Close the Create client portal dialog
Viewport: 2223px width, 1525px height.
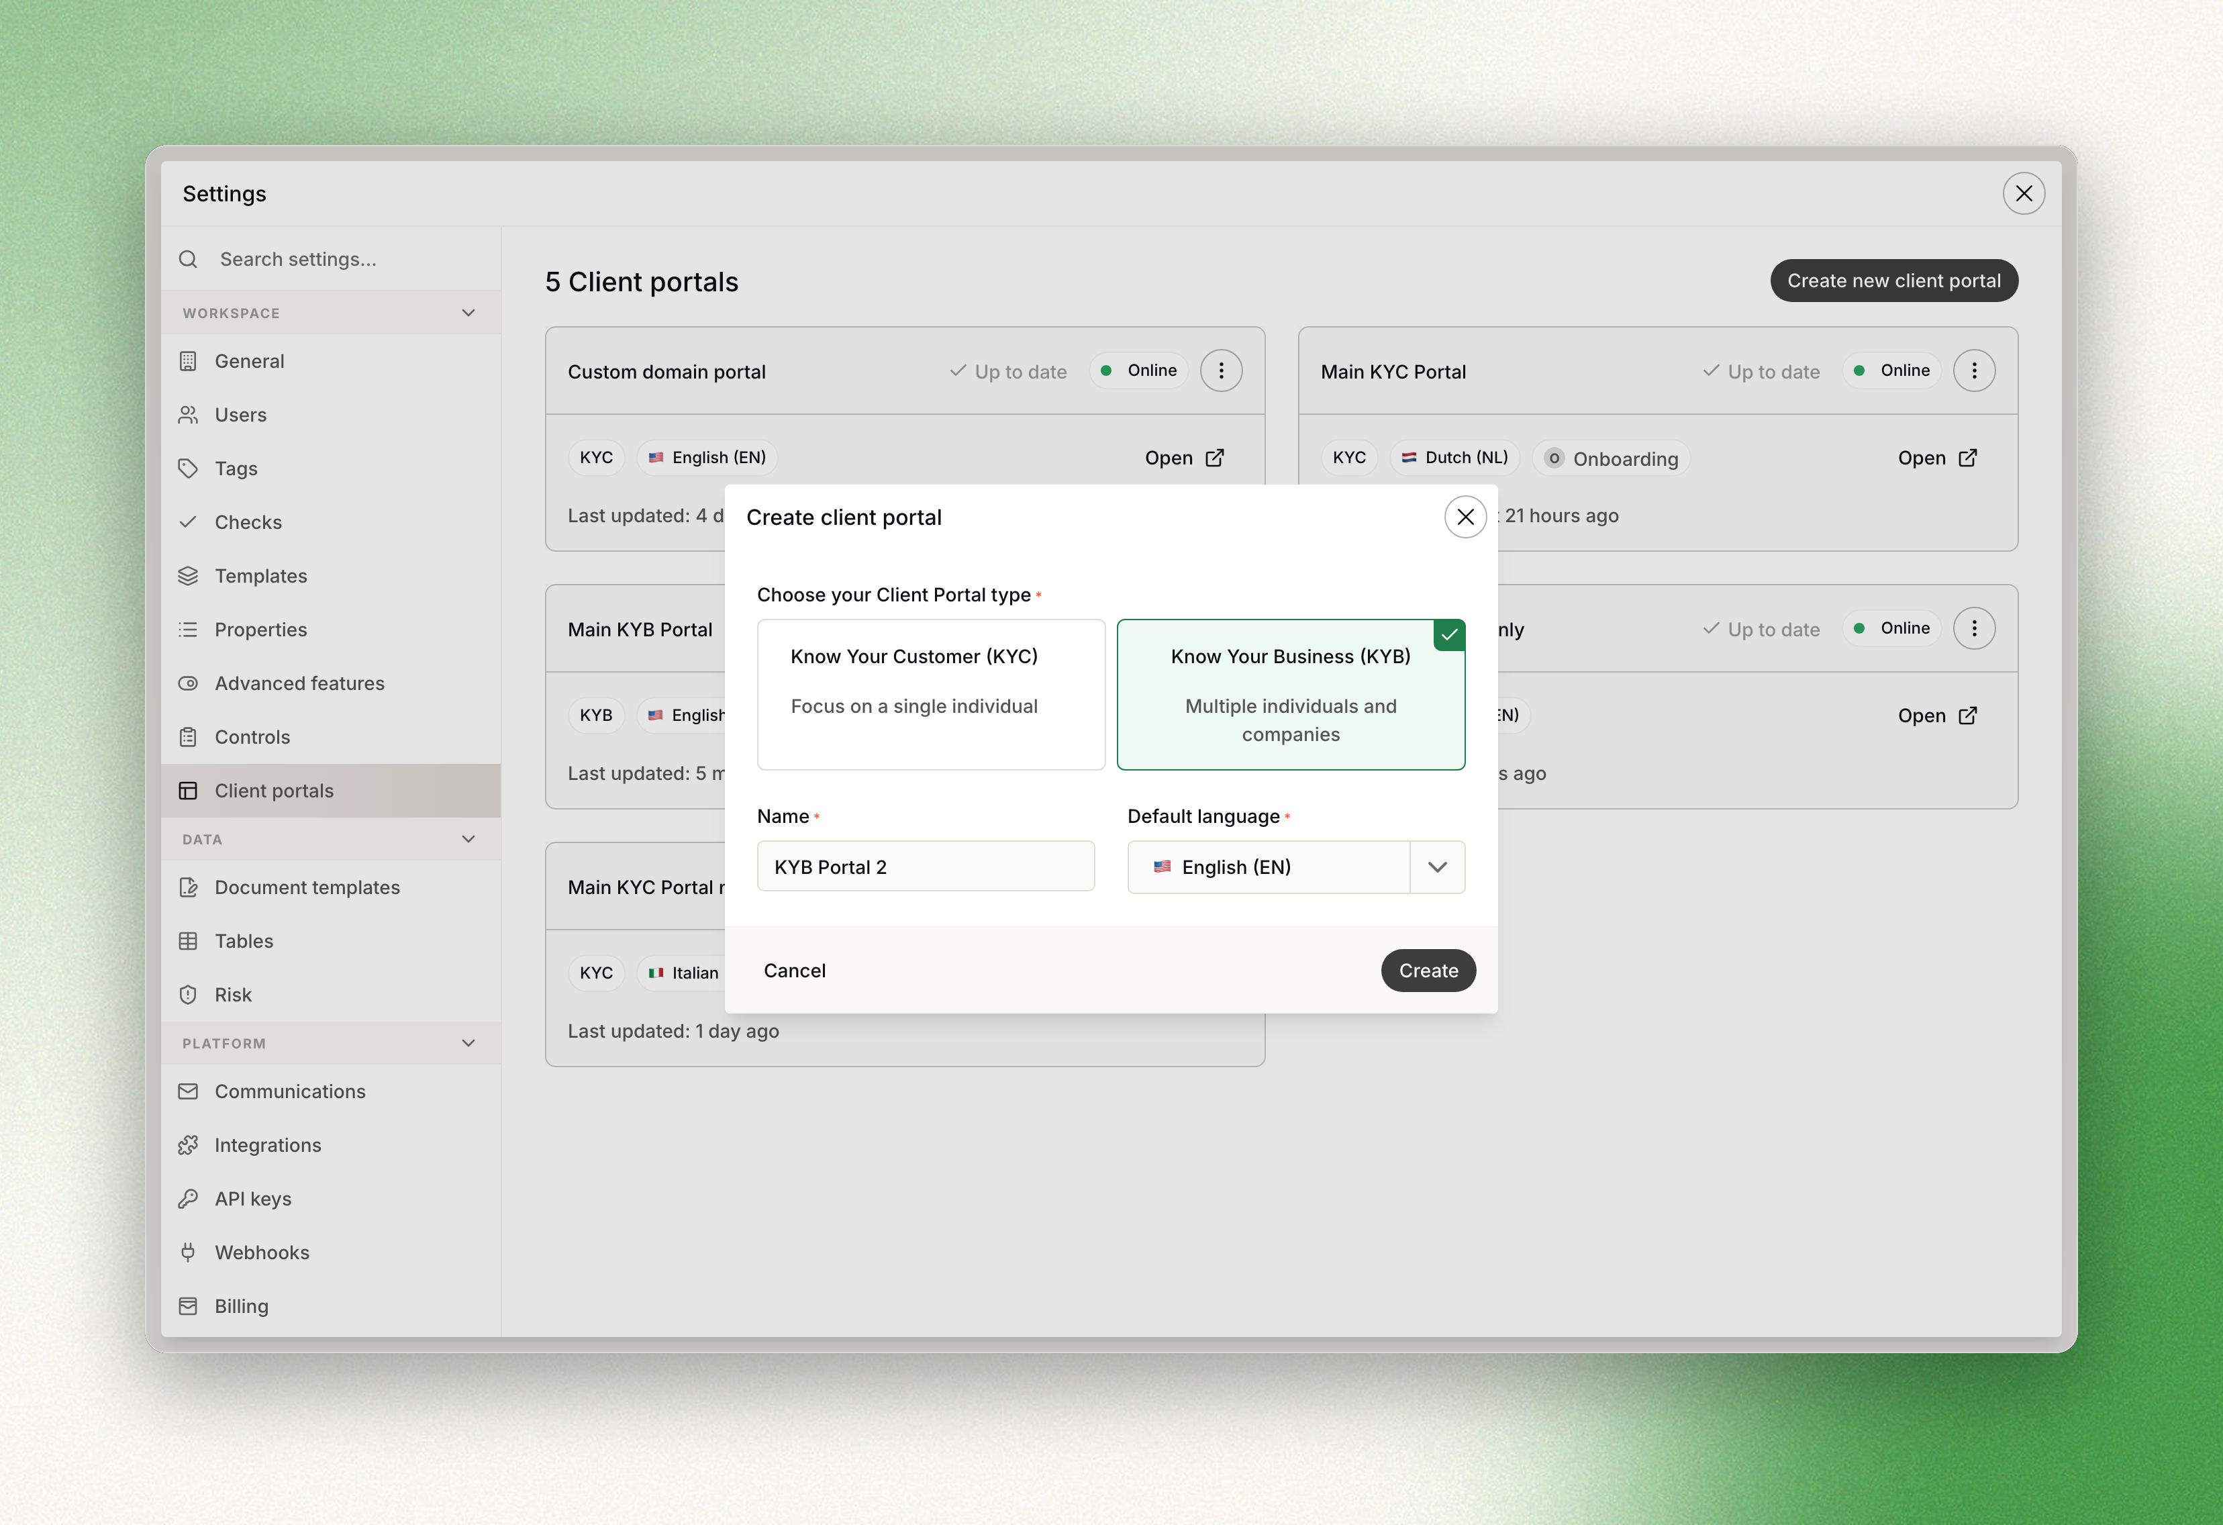(1465, 518)
